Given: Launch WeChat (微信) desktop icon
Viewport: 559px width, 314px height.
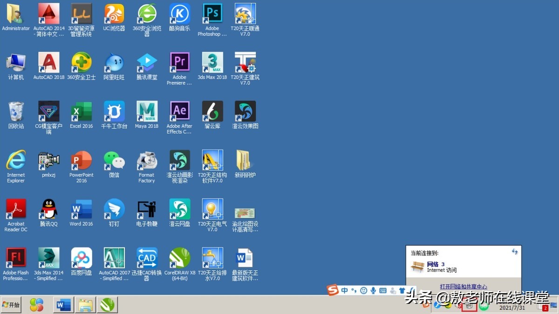Looking at the screenshot, I should pos(114,160).
